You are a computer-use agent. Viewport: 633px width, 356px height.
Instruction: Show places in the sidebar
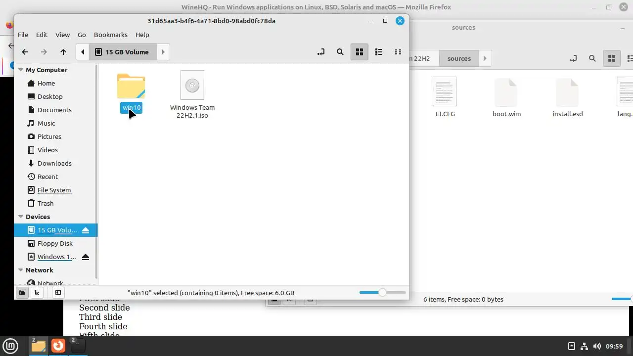(x=22, y=293)
